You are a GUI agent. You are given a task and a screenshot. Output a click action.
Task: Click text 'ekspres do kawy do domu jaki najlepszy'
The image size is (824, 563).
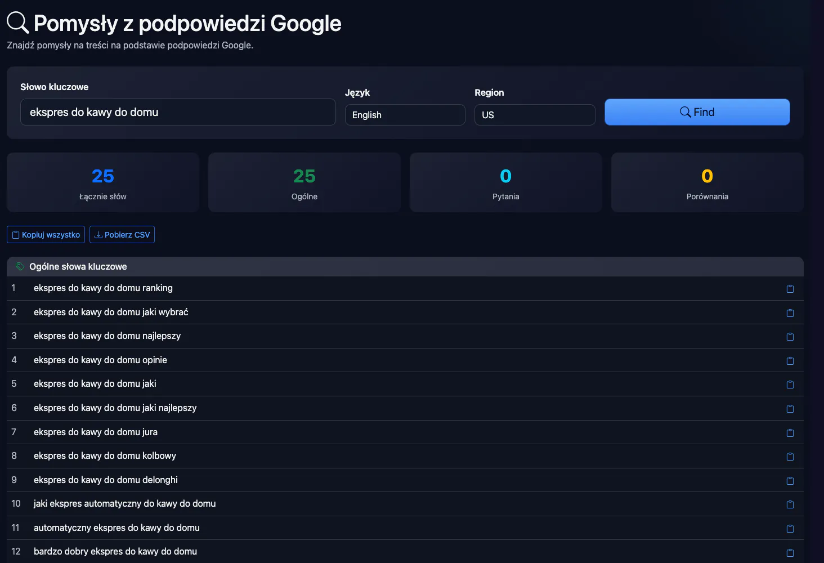pos(115,408)
